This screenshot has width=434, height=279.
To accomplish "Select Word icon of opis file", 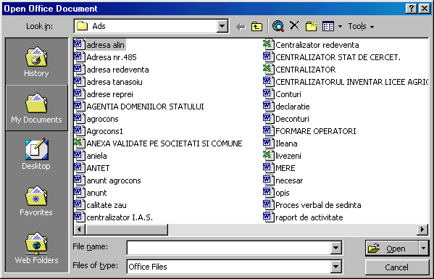I will coord(268,192).
